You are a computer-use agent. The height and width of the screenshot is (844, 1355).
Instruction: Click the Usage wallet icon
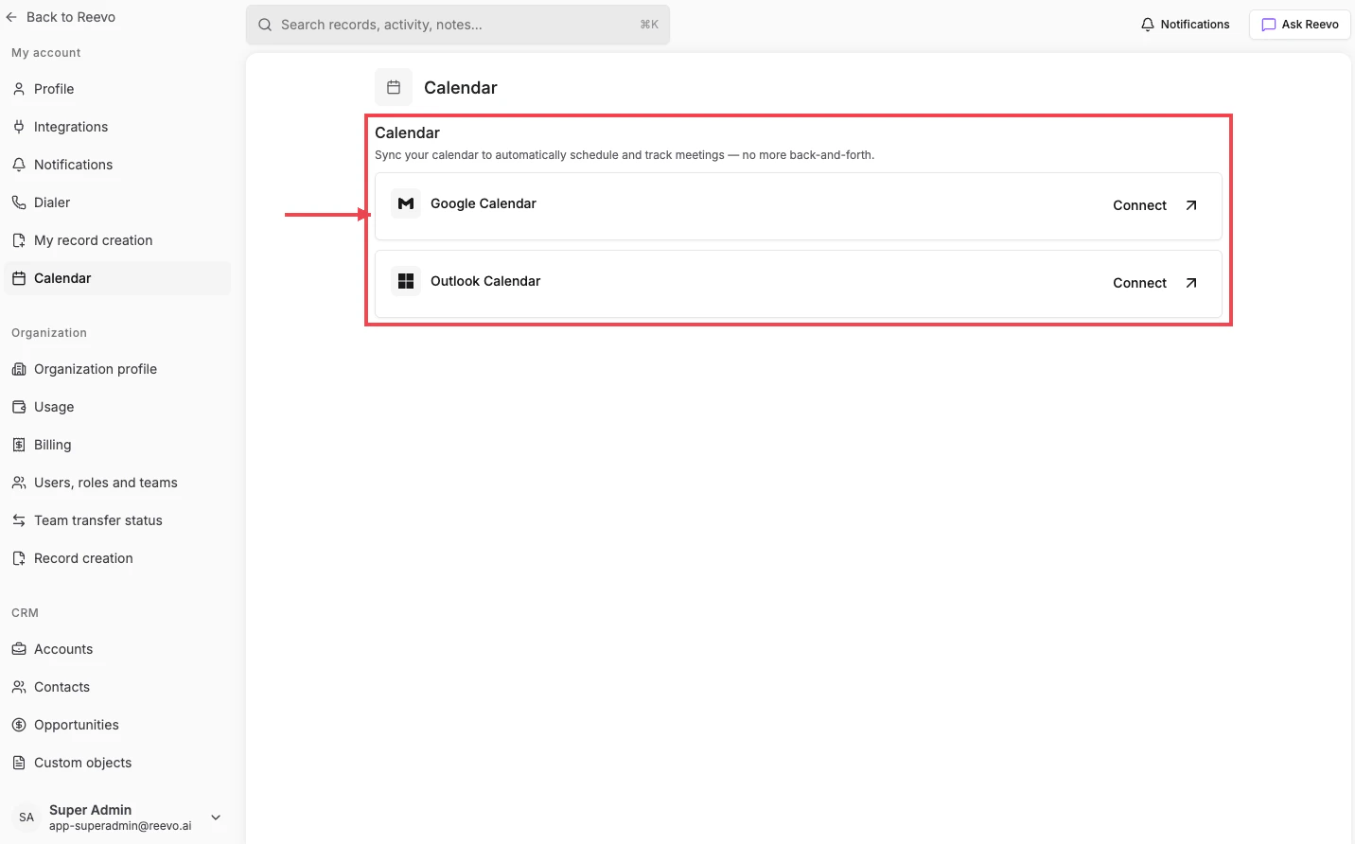tap(19, 407)
